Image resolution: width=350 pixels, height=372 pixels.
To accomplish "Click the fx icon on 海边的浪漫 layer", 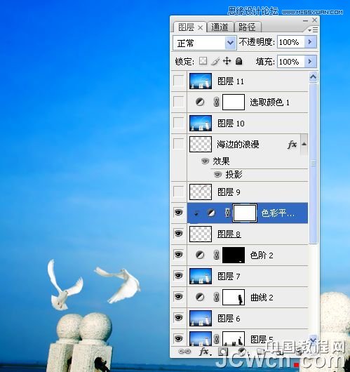I will tap(292, 145).
